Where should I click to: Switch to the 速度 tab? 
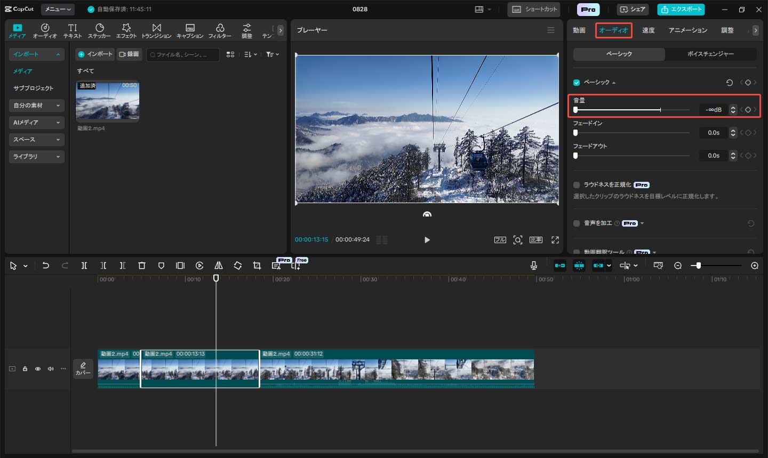[648, 30]
